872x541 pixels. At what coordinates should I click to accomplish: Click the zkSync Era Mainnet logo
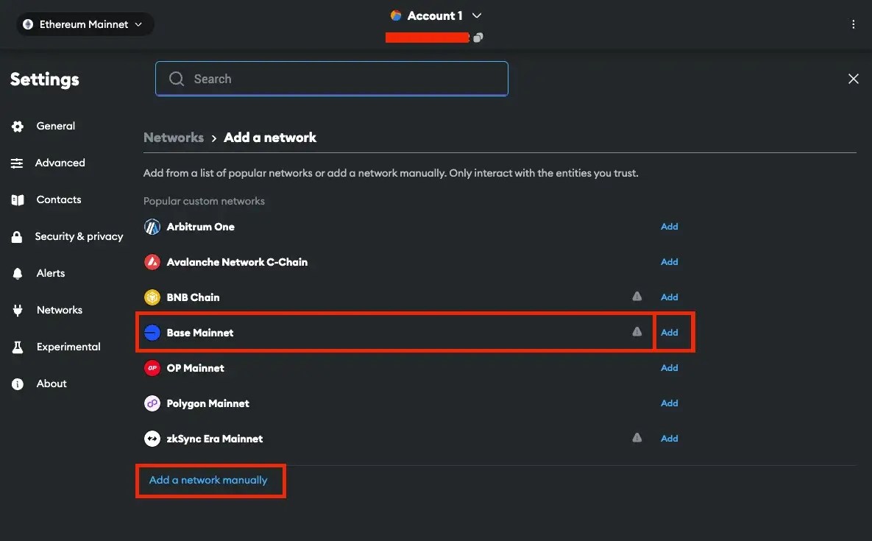[152, 438]
